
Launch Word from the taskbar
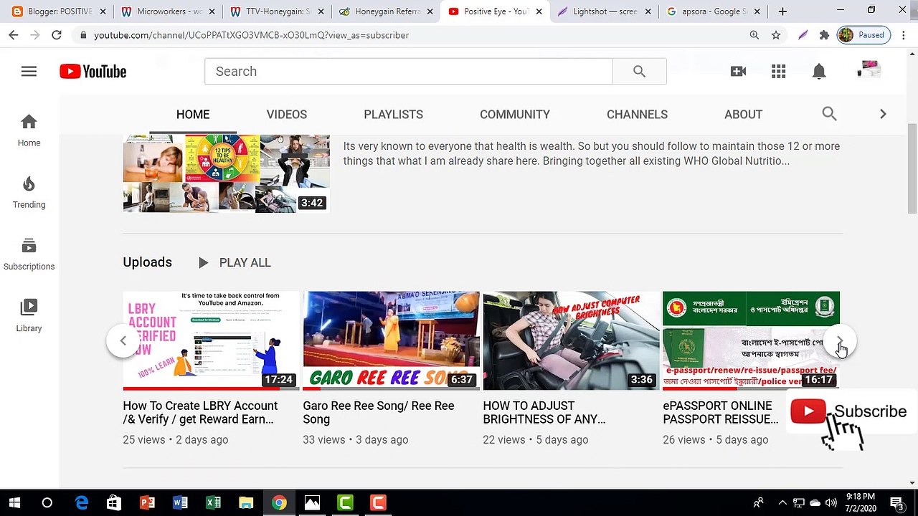(x=180, y=503)
